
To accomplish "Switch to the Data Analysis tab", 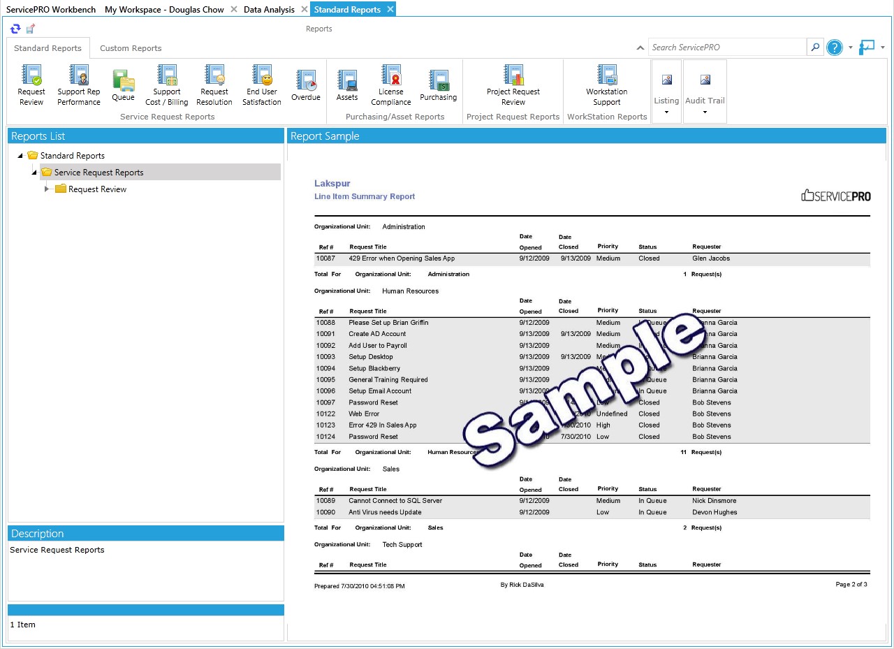I will pos(269,10).
